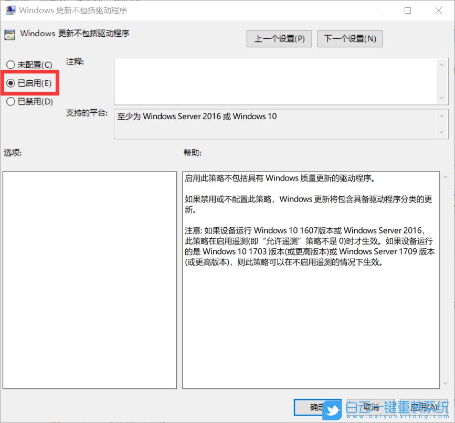Click the up arrow on the 支持的平台 field

point(441,117)
